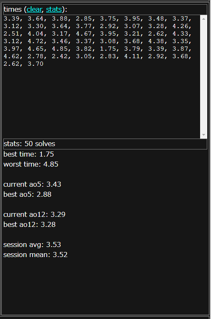This screenshot has width=211, height=319.
Task: Select the 4.72 solve time
Action: point(35,41)
